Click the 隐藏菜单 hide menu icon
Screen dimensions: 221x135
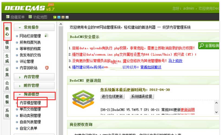8,17
